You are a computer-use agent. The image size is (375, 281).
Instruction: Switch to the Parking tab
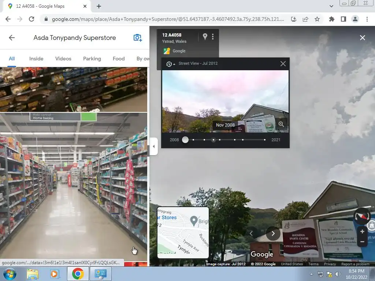pyautogui.click(x=92, y=59)
